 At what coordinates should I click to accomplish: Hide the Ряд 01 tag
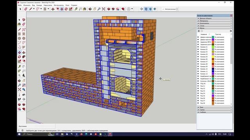pyautogui.click(x=198, y=86)
